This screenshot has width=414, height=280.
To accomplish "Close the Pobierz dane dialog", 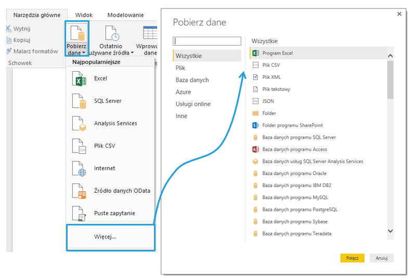I will pos(399,14).
